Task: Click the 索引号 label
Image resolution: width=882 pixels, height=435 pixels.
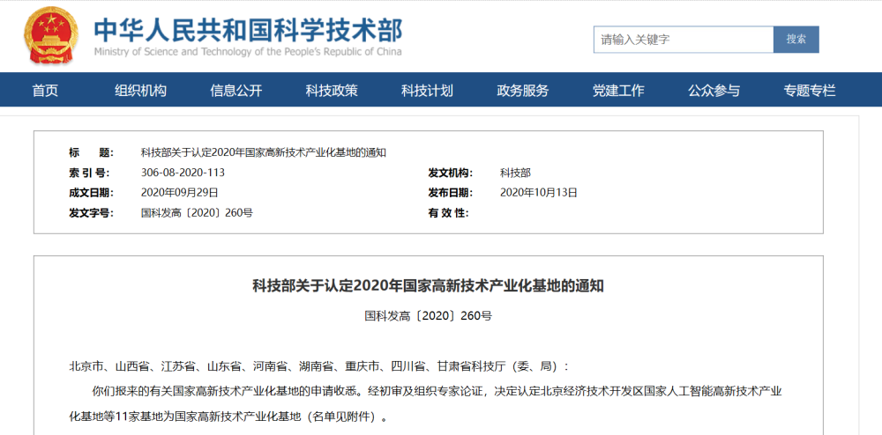Action: (89, 173)
